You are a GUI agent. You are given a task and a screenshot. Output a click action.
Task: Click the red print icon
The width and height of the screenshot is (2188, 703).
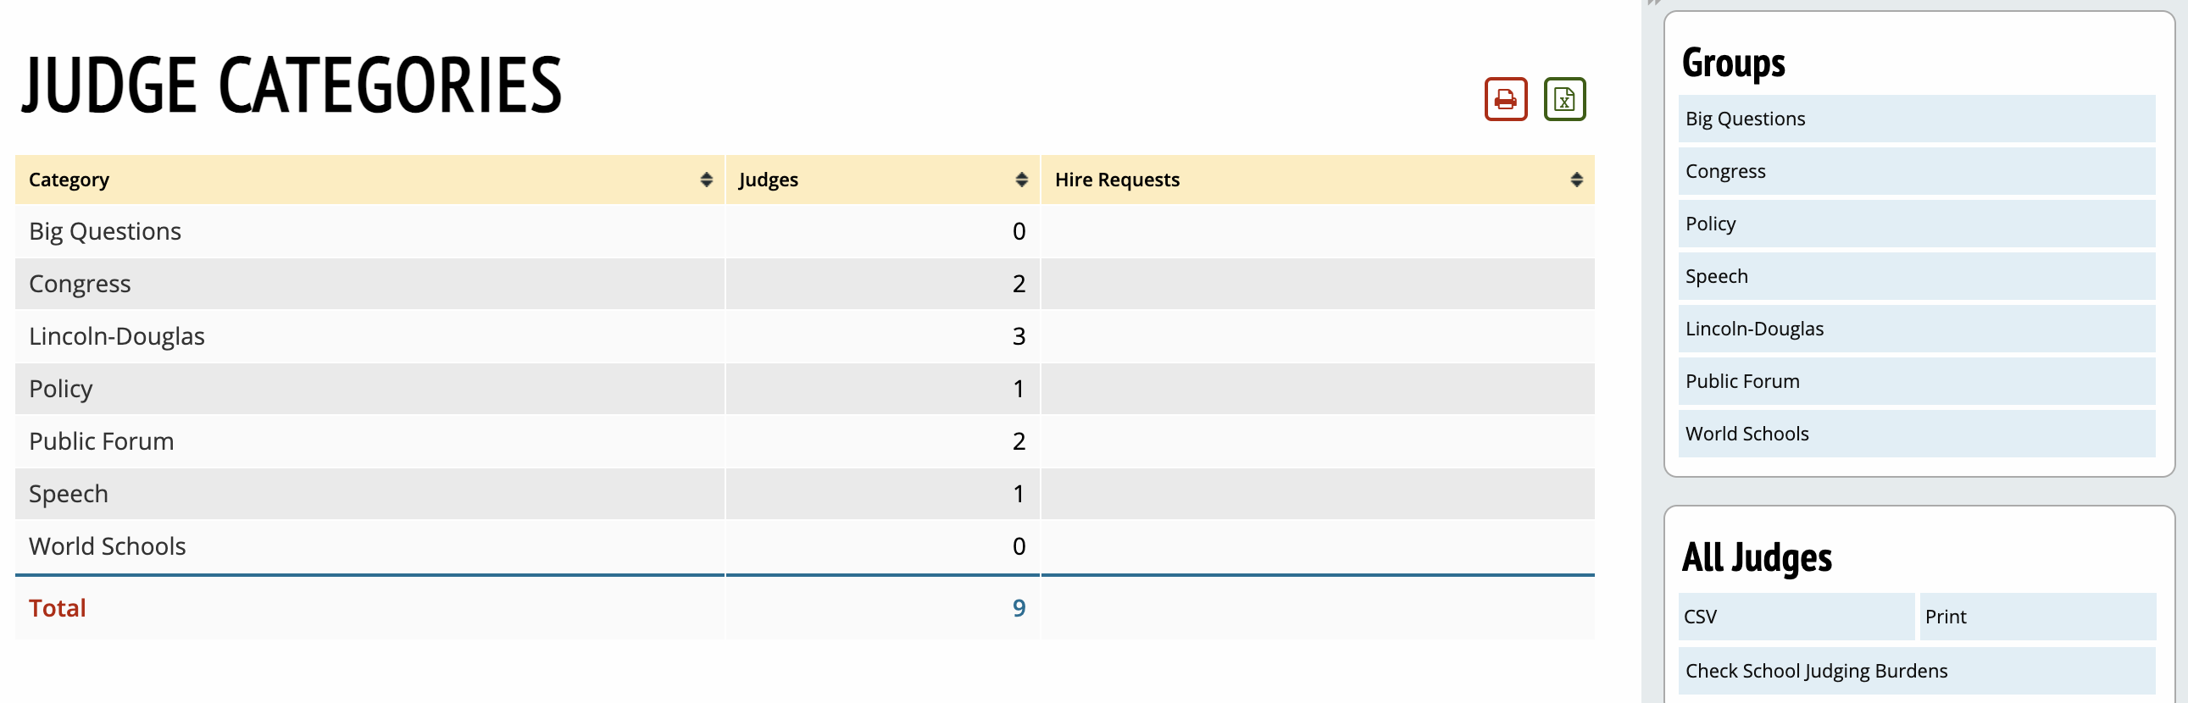click(1505, 99)
